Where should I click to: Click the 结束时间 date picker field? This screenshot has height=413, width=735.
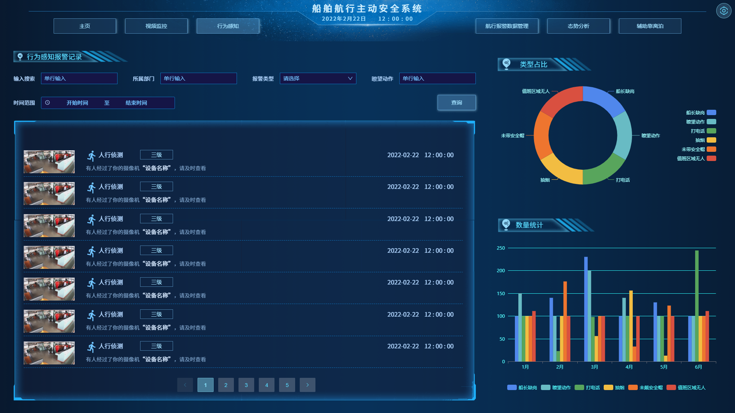tap(136, 103)
